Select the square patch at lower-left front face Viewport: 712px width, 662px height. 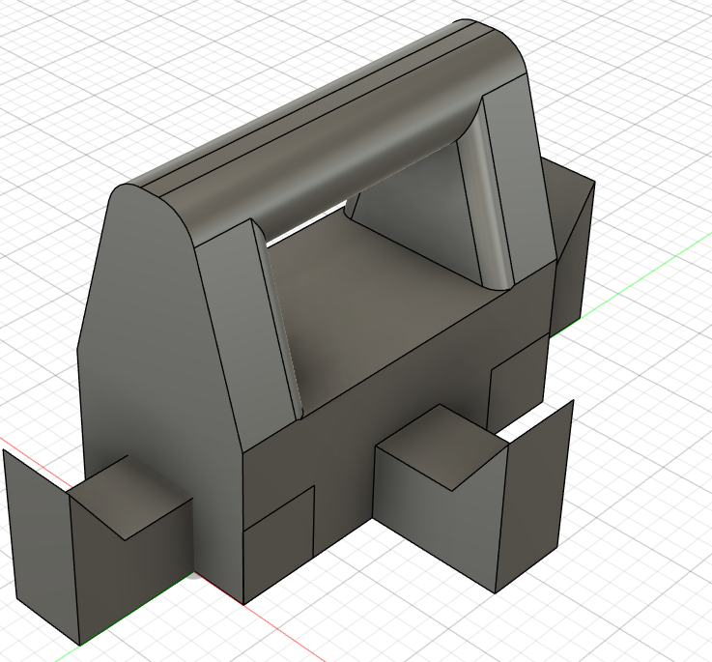278,545
